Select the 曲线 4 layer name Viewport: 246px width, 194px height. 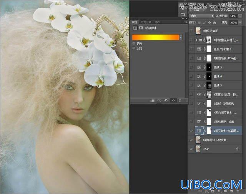(x=218, y=77)
